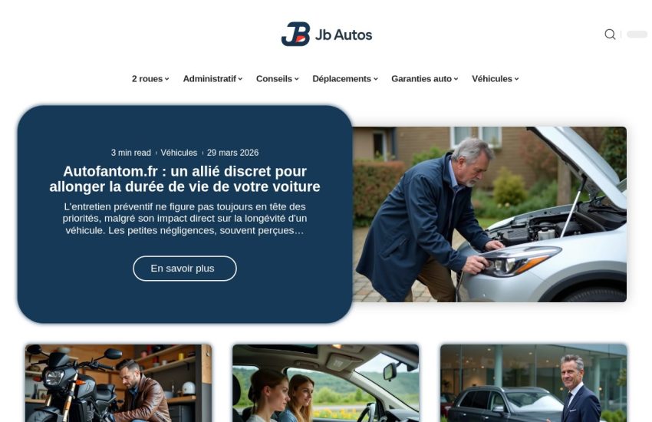Open the Véhicules navigation menu

pyautogui.click(x=495, y=79)
